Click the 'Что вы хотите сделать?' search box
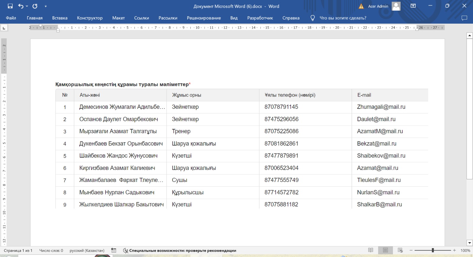This screenshot has width=473, height=257. tap(343, 18)
